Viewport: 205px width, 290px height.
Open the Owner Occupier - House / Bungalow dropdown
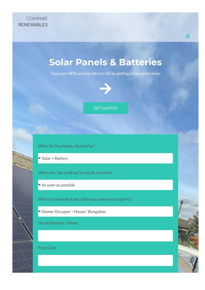pos(105,211)
